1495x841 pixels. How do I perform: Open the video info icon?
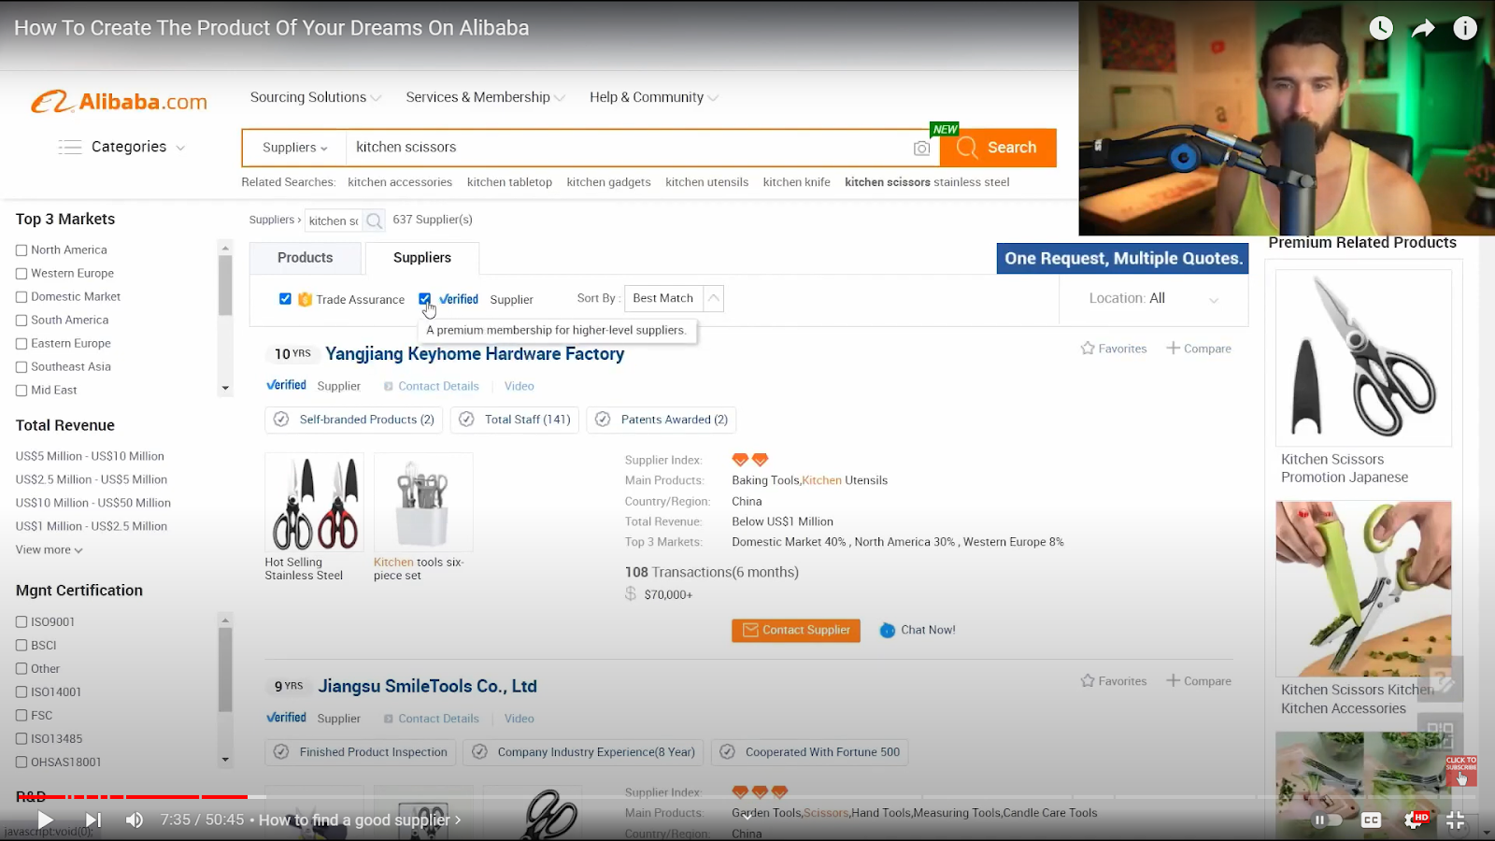click(1465, 28)
